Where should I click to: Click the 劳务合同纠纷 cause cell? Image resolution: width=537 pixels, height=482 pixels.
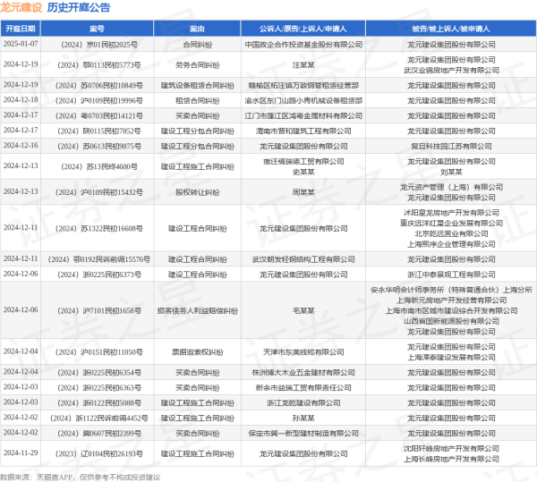(x=197, y=65)
